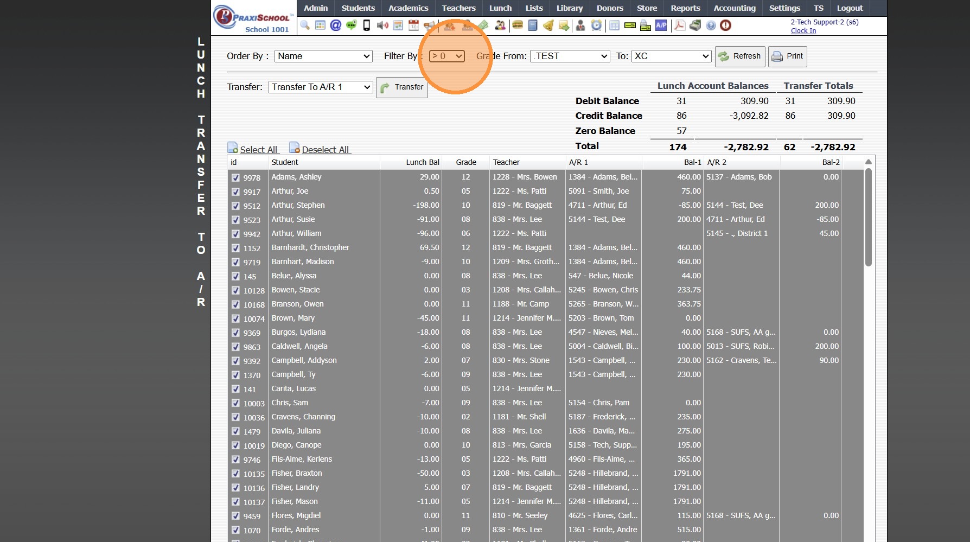The image size is (970, 542).
Task: Click the Select All link
Action: (258, 150)
